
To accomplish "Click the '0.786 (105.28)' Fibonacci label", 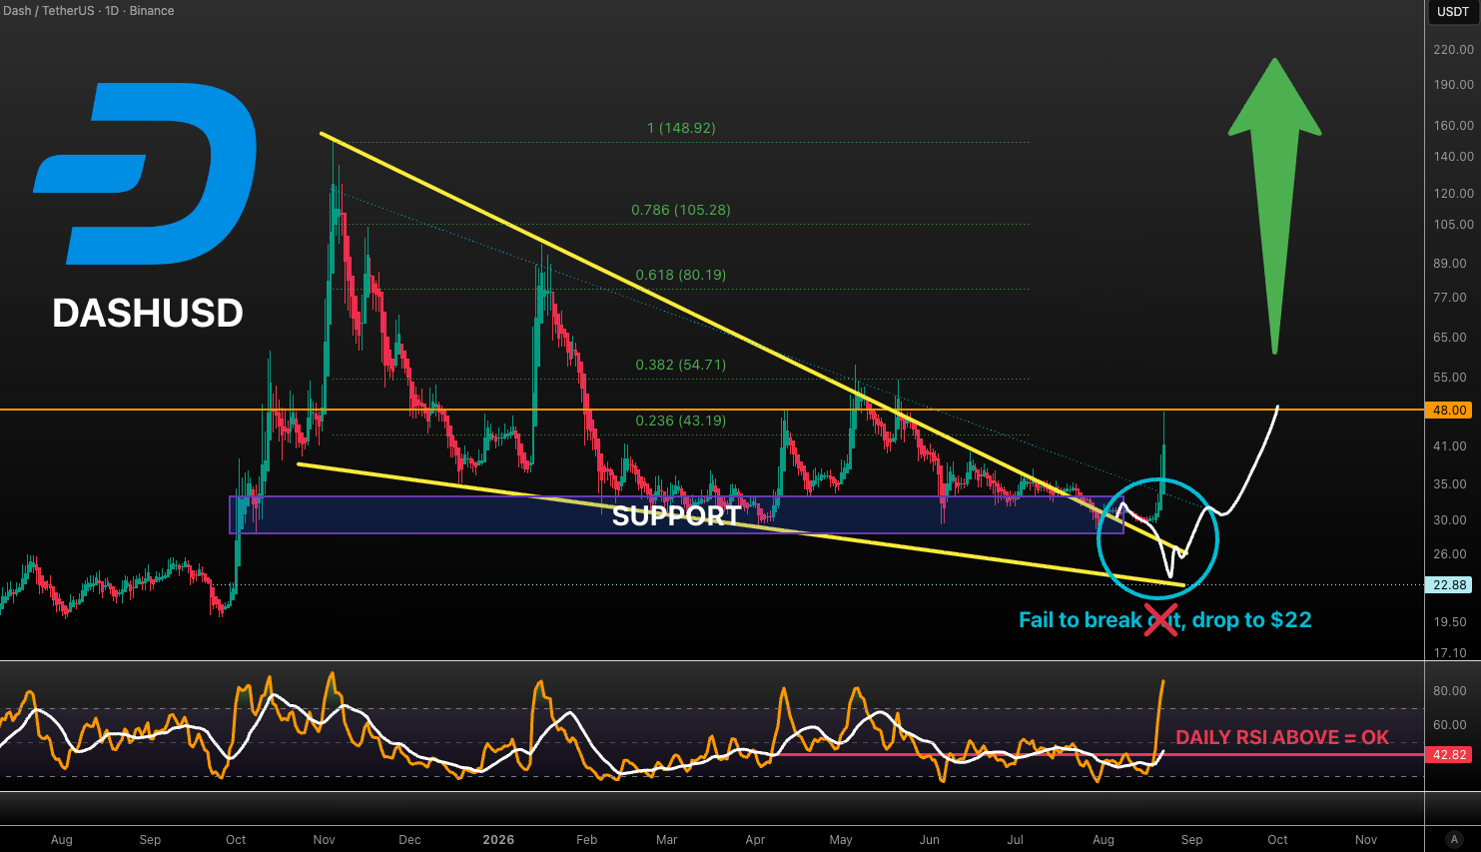I will pyautogui.click(x=681, y=210).
